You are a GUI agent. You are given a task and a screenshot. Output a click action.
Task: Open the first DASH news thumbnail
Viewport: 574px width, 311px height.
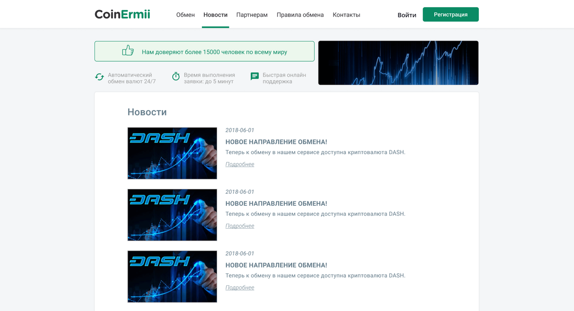pyautogui.click(x=172, y=153)
